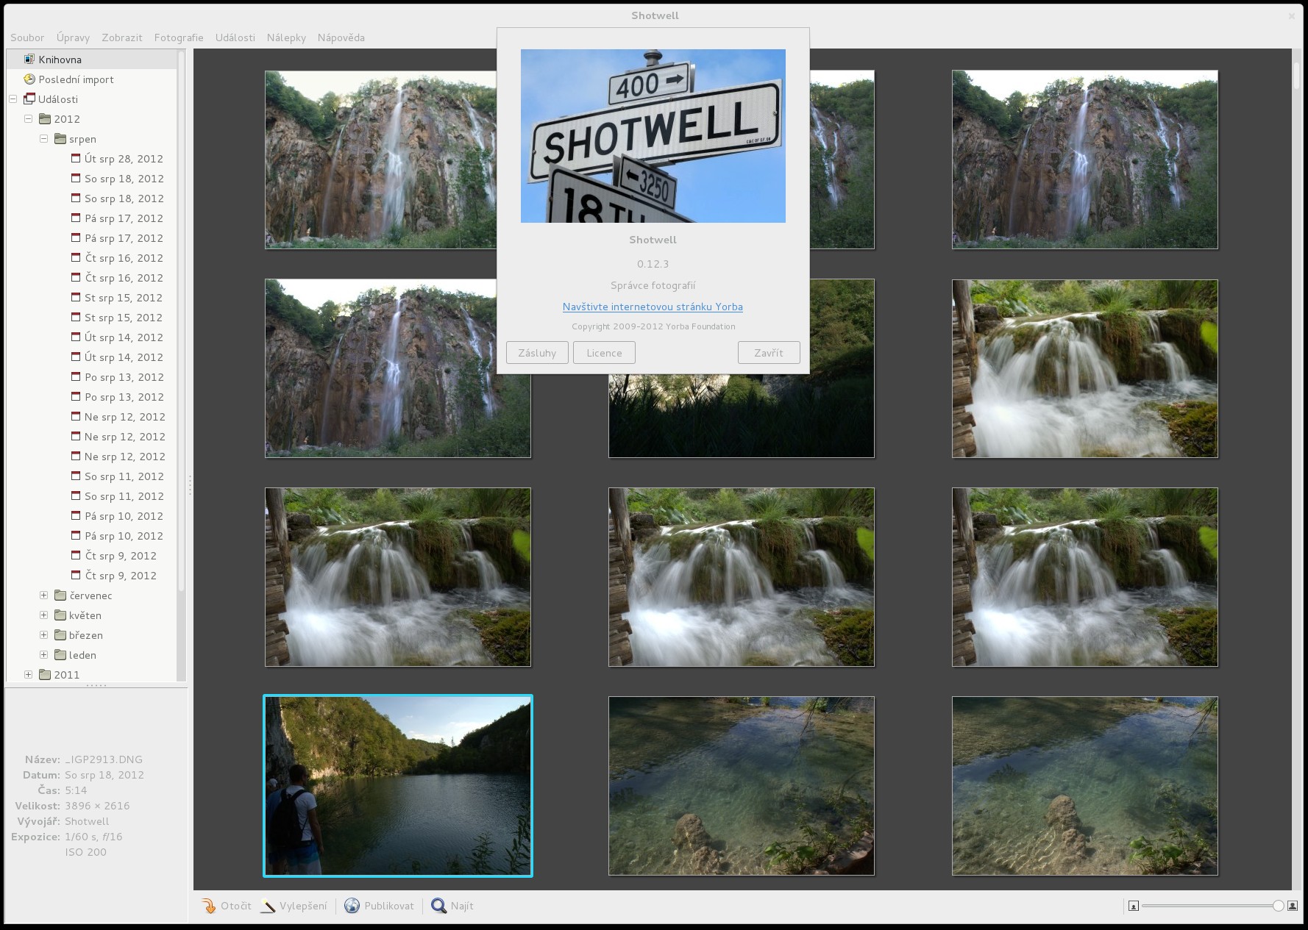Click the 2012 folder icon
Viewport: 1308px width, 930px height.
(x=45, y=118)
